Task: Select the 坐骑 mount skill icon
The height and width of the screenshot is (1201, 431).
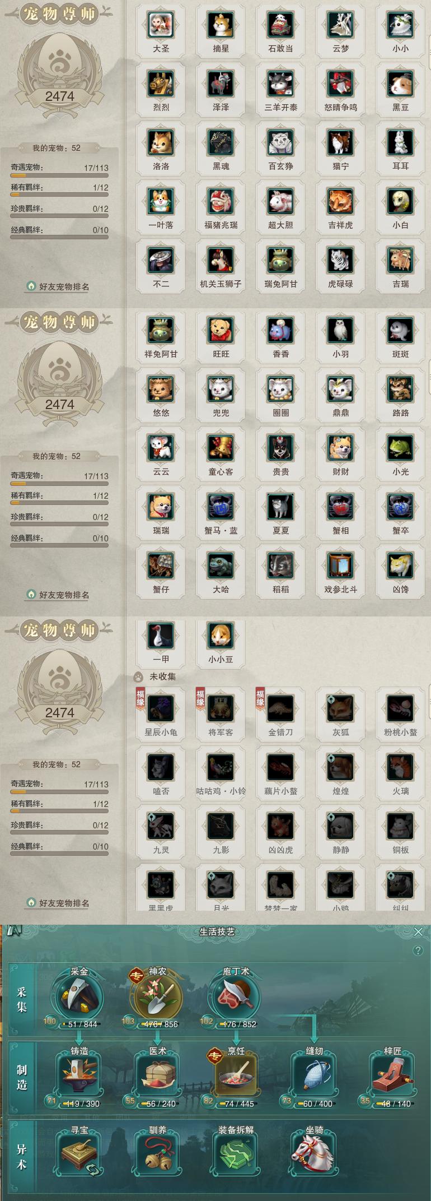Action: [314, 1154]
